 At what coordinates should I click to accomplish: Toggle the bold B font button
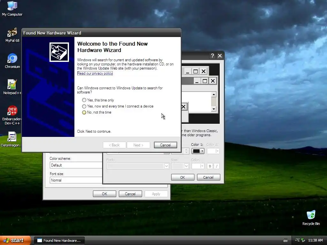pos(210,166)
